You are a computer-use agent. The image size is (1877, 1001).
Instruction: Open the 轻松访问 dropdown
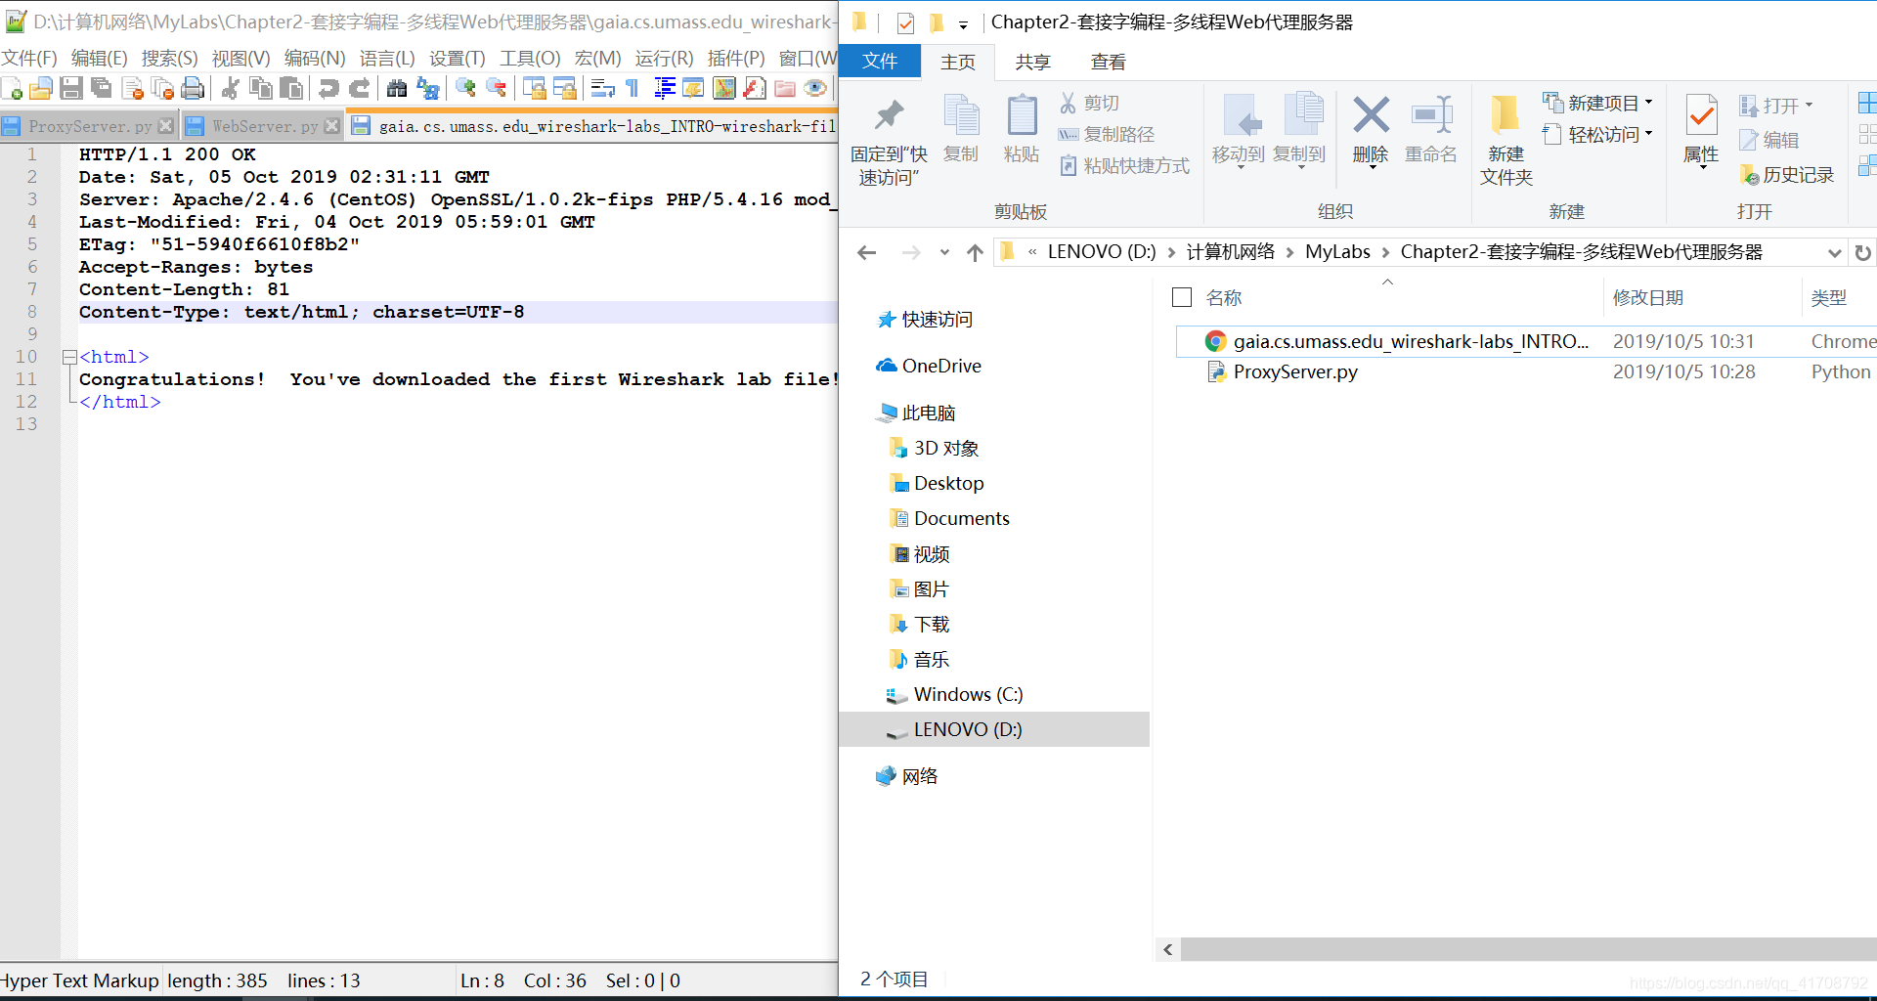(x=1597, y=134)
